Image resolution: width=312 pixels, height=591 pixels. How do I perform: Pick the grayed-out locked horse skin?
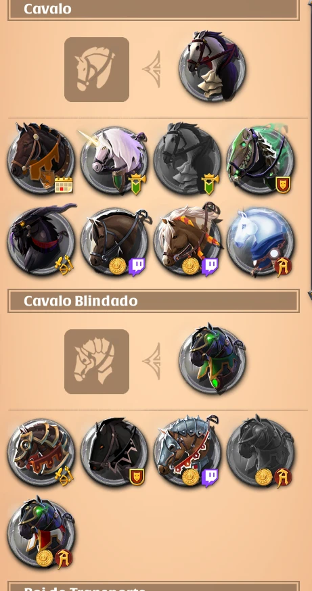pyautogui.click(x=187, y=160)
